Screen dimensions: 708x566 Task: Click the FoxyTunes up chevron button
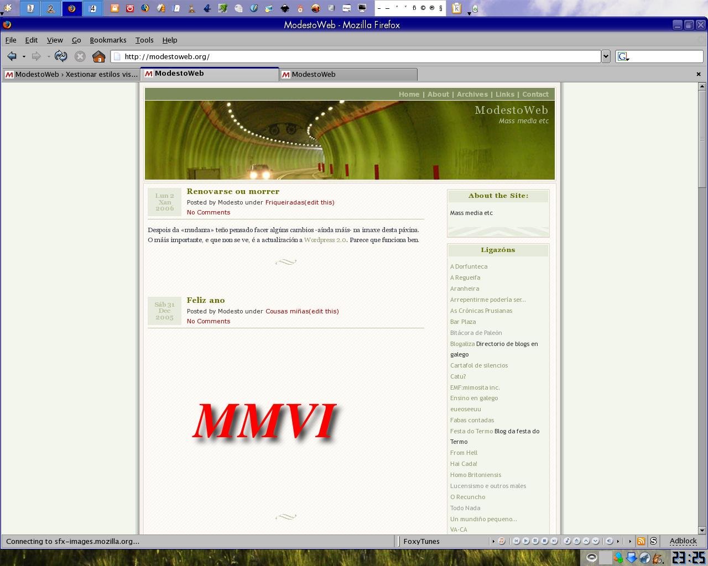pos(586,541)
